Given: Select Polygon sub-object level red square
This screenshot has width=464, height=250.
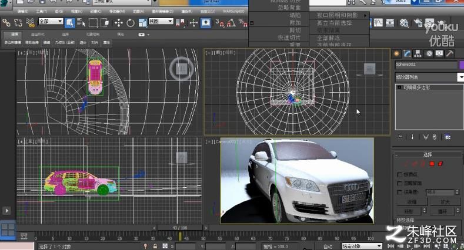Looking at the screenshot, I should click(432, 164).
